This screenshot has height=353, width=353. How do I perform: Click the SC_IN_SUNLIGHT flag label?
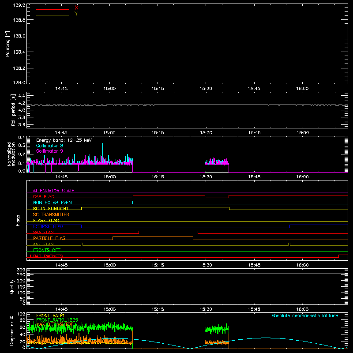[x=51, y=208]
